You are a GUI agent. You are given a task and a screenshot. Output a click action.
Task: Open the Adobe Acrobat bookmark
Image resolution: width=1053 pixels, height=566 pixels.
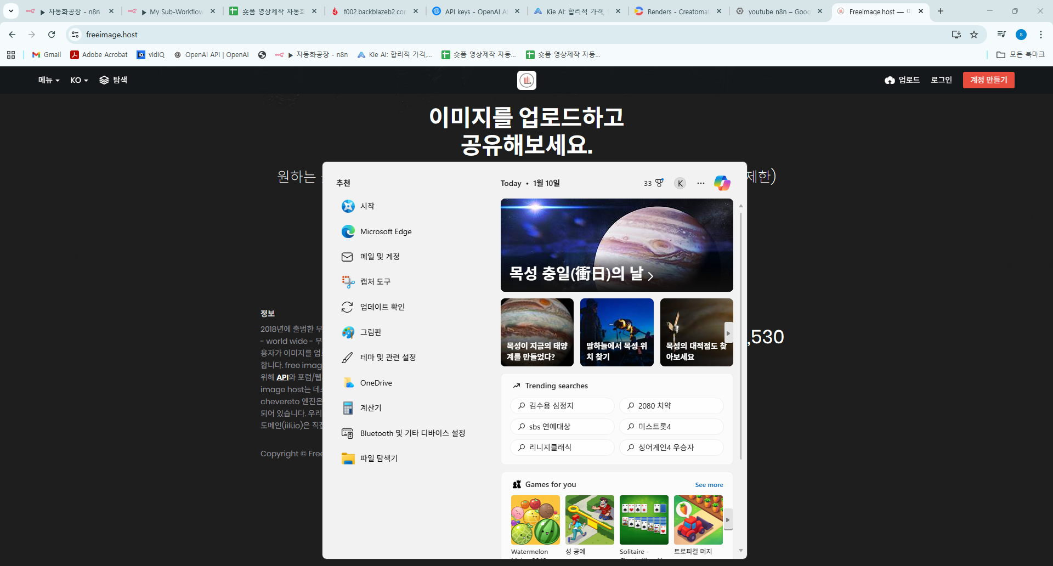(x=99, y=55)
